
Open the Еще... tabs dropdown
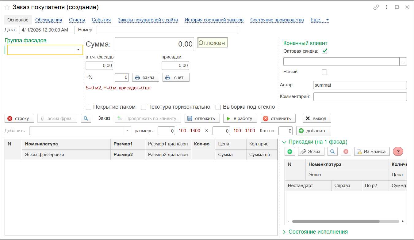click(x=320, y=20)
